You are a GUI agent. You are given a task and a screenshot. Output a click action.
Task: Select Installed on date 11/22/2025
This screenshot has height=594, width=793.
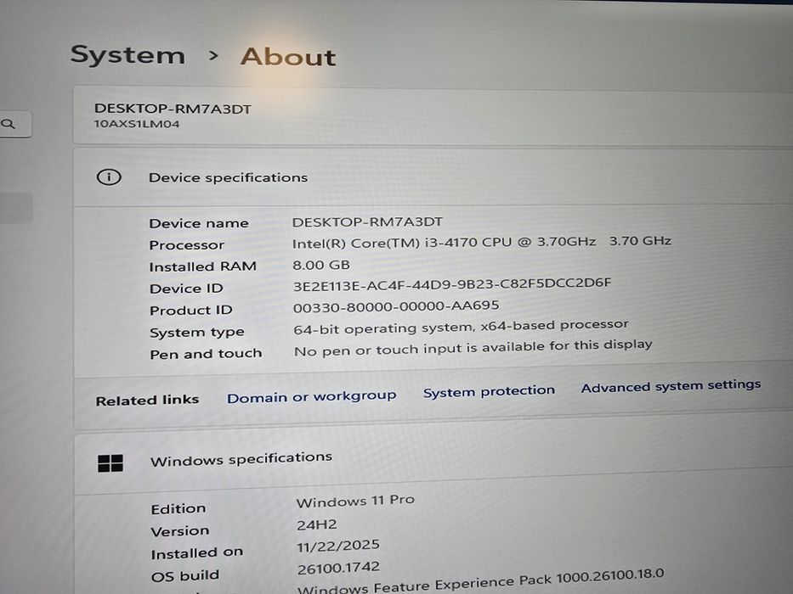coord(337,546)
